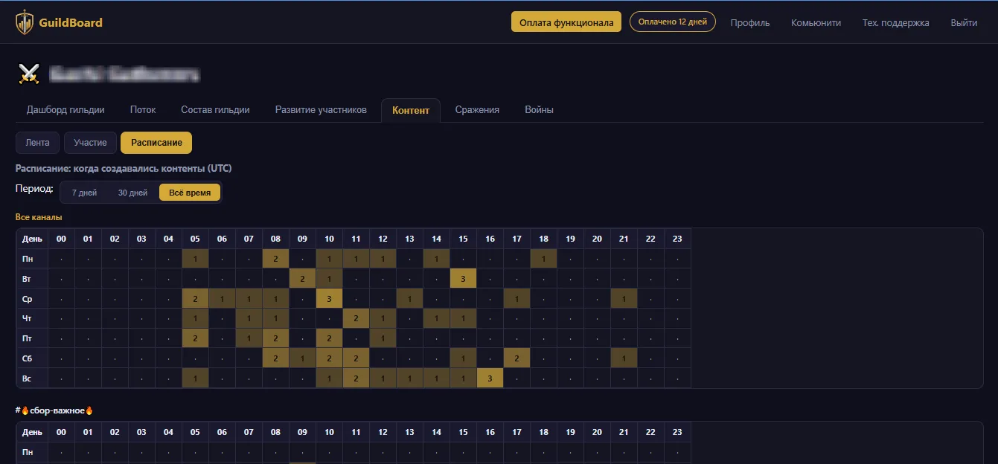Click the GuildBoard shield logo icon
Image resolution: width=998 pixels, height=464 pixels.
pos(25,22)
